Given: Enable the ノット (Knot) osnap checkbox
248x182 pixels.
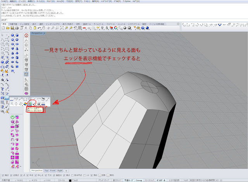Looking at the screenshot, I should pyautogui.click(x=84, y=175).
